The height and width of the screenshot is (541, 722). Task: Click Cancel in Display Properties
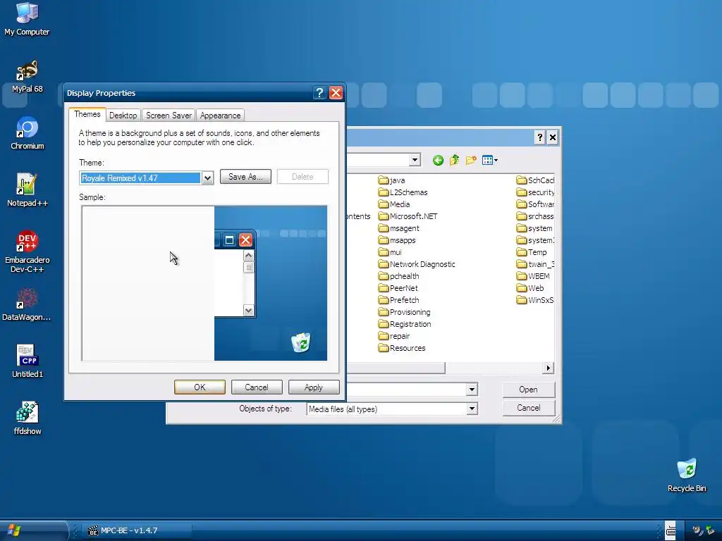click(x=257, y=387)
